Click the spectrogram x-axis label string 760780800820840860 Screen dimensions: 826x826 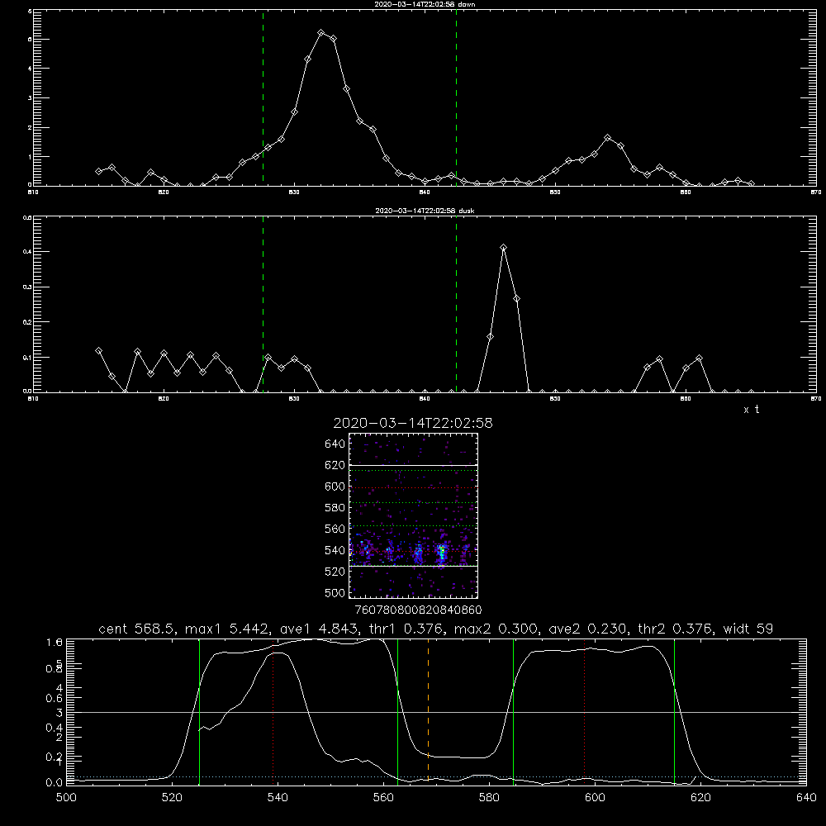pos(418,610)
